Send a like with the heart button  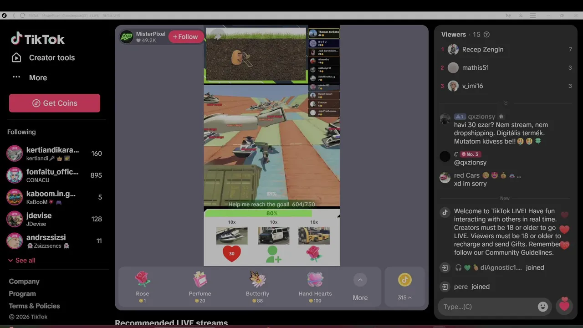564,305
